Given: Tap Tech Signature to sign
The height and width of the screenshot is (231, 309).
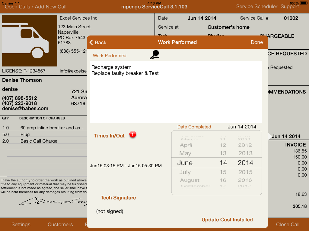Looking at the screenshot, I should pyautogui.click(x=118, y=198).
